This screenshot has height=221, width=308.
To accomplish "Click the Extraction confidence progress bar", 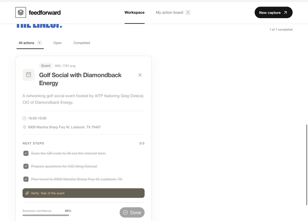I will click(x=47, y=215).
